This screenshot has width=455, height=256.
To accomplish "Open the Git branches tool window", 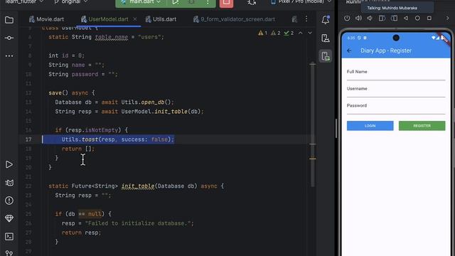I will (x=9, y=253).
